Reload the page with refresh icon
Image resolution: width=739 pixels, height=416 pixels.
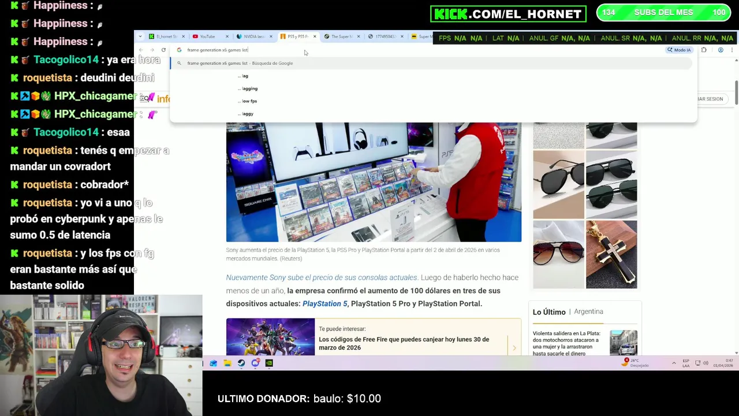tap(163, 50)
